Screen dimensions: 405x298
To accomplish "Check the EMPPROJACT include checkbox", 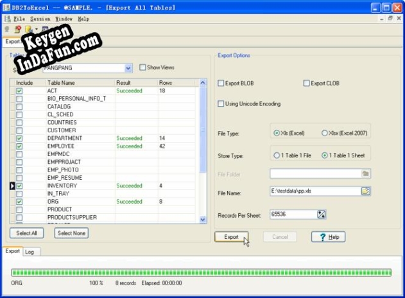I will (x=19, y=162).
